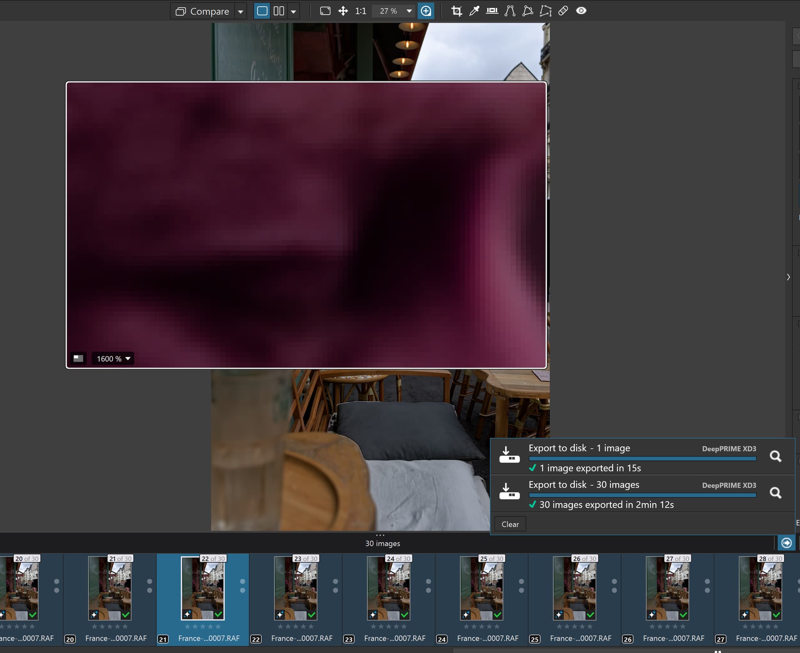
Task: Set zoom to 1:1
Action: 360,11
